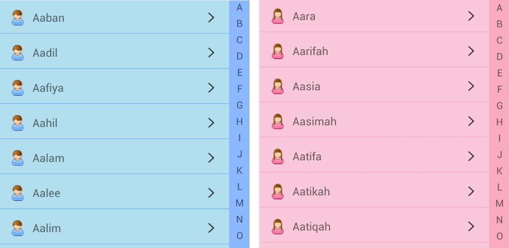This screenshot has width=509, height=248.
Task: Open the chevron arrow for Aarifah
Action: (471, 51)
